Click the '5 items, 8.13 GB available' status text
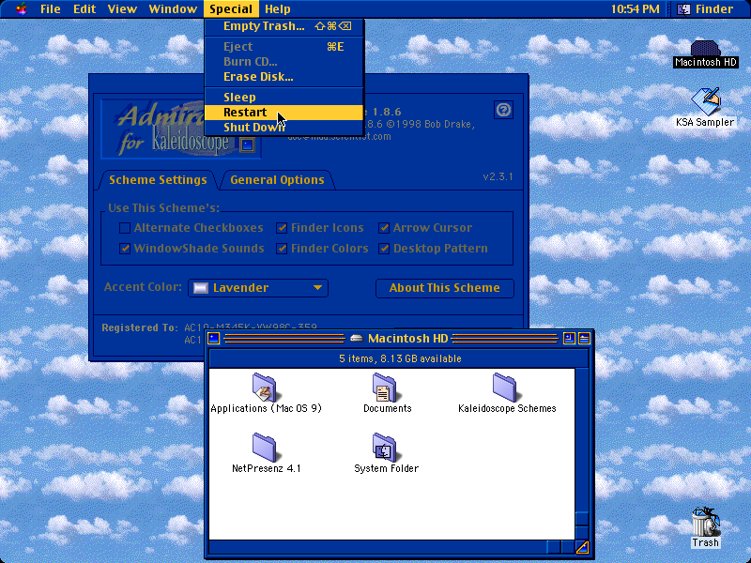Image resolution: width=751 pixels, height=563 pixels. click(x=400, y=358)
